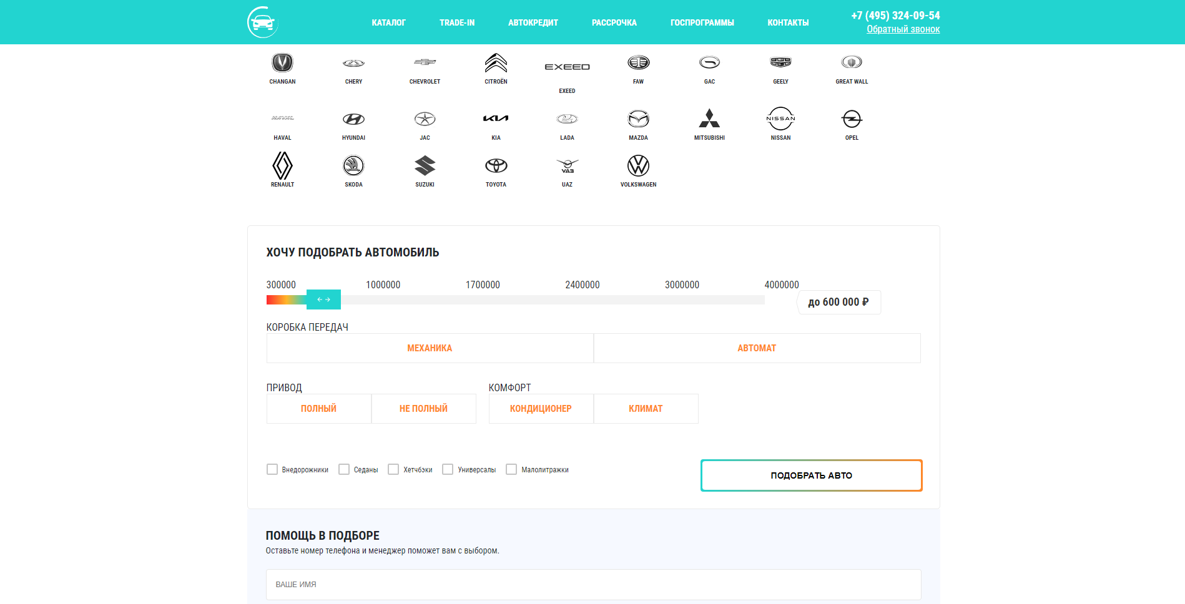Open the АВТОКРЕДИТ menu item

pyautogui.click(x=533, y=23)
